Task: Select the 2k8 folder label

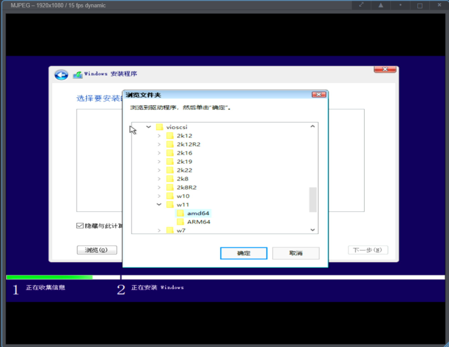Action: click(x=183, y=179)
